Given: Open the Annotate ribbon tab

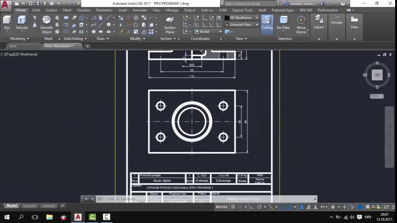Looking at the screenshot, I should 140,10.
